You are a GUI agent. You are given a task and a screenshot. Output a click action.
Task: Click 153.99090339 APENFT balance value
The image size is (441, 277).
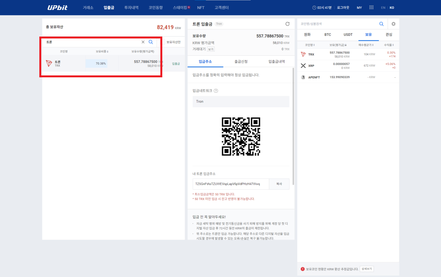pos(340,77)
